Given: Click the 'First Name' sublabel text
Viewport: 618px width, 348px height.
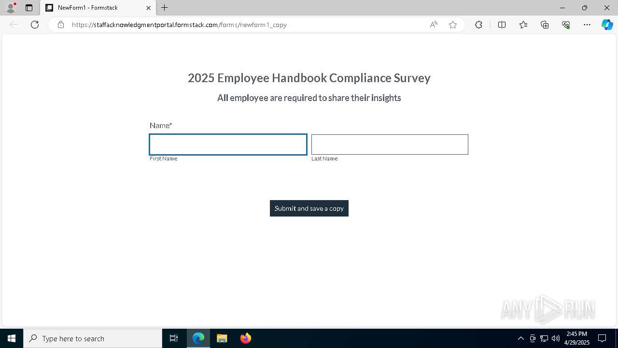Looking at the screenshot, I should pos(163,159).
